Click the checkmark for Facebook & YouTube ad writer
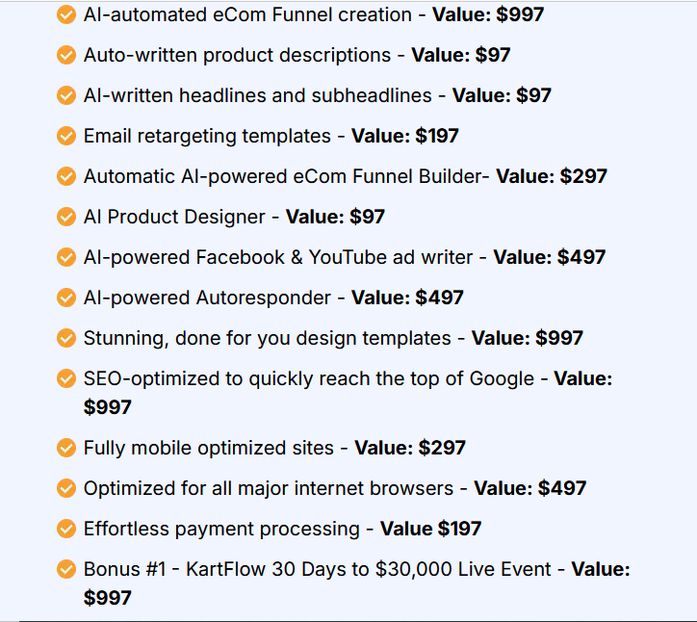 tap(66, 257)
